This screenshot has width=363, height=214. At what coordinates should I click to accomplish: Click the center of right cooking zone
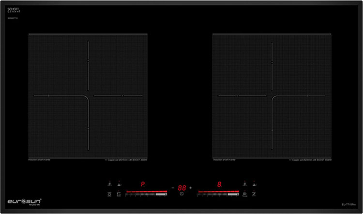(272, 96)
